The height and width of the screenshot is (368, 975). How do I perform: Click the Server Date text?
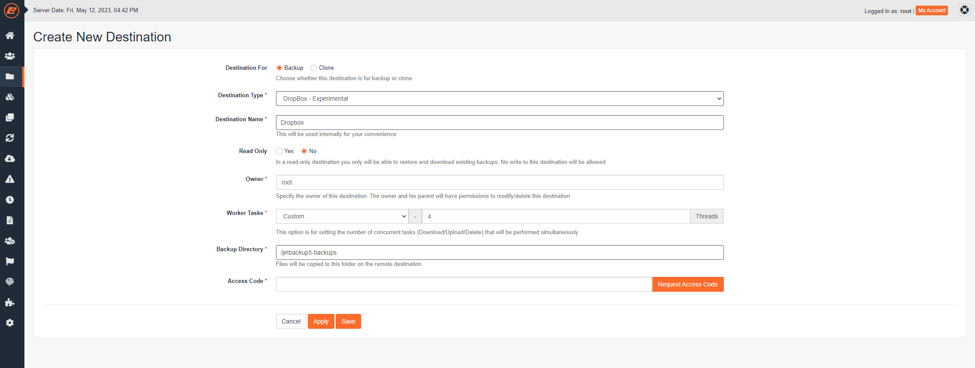[85, 10]
